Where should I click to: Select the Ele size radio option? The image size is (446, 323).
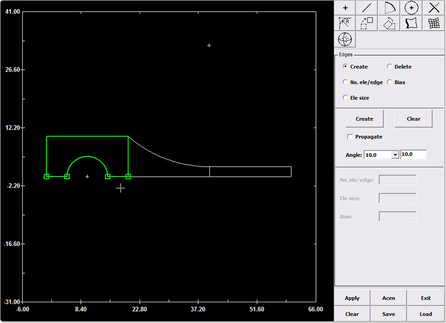click(346, 98)
